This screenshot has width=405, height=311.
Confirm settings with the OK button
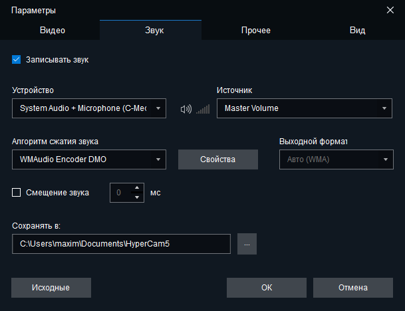(266, 288)
